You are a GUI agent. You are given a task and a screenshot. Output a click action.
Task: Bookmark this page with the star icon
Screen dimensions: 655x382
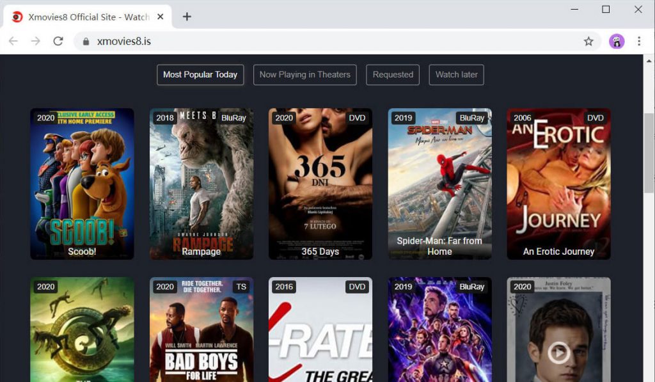tap(588, 41)
